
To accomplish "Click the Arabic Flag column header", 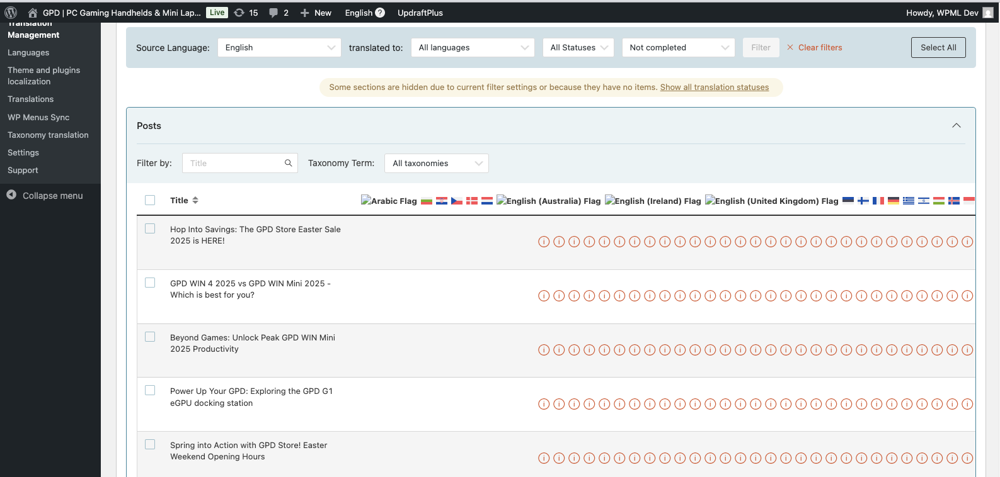I will tap(389, 201).
